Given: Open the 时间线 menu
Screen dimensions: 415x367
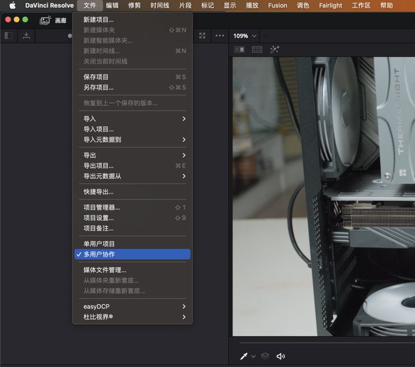Looking at the screenshot, I should (x=160, y=5).
